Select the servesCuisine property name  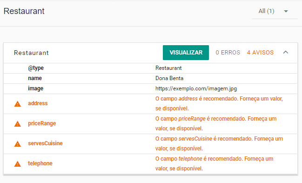click(x=45, y=143)
